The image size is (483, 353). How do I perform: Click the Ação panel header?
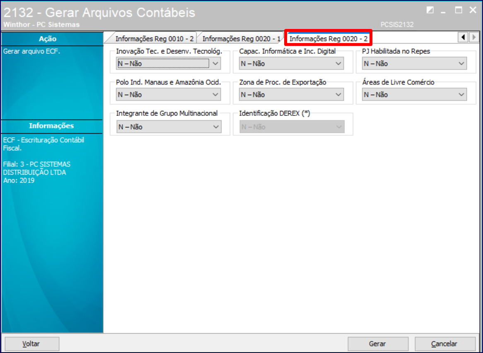point(52,39)
